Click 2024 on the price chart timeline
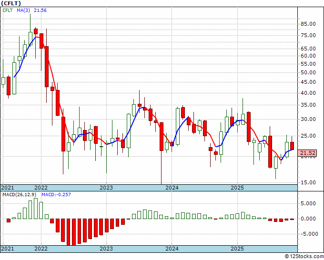 pos(172,188)
